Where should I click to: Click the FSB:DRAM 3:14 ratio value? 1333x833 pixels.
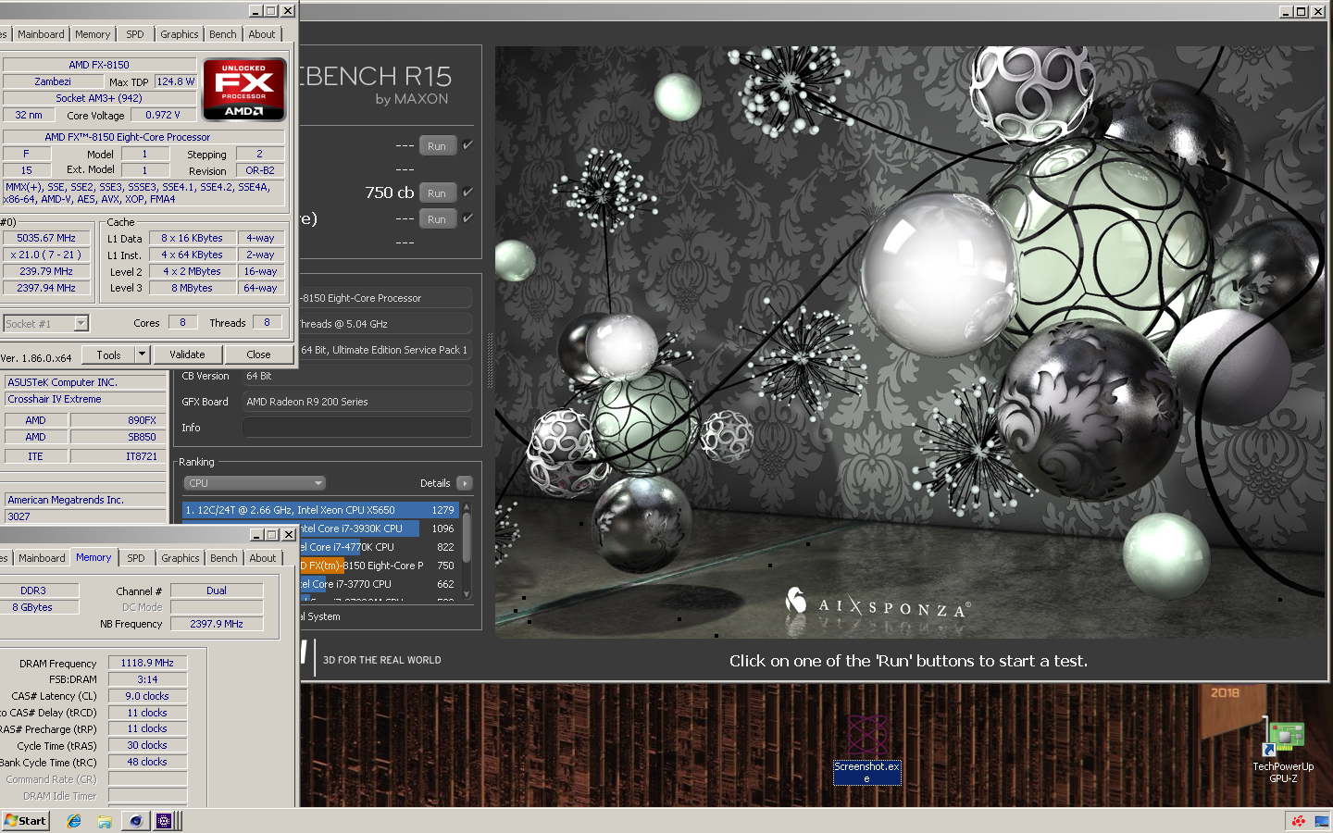pyautogui.click(x=148, y=679)
